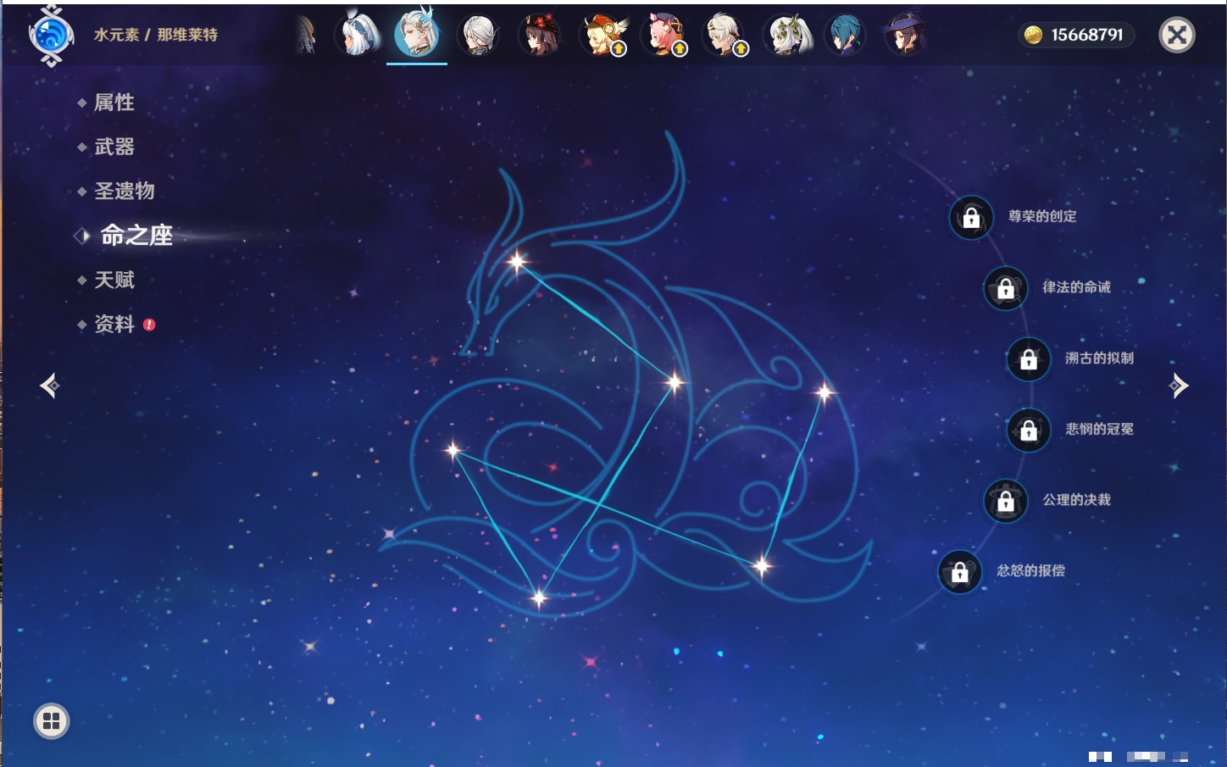Click the 忿怒的报偿 constellation label
1227x767 pixels.
[1030, 570]
